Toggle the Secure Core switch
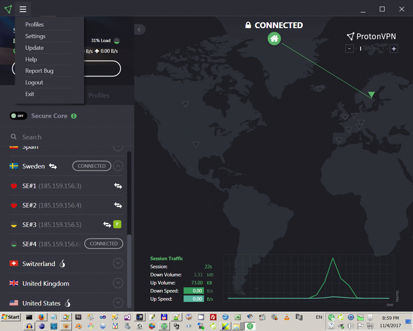The height and width of the screenshot is (331, 413). point(19,116)
